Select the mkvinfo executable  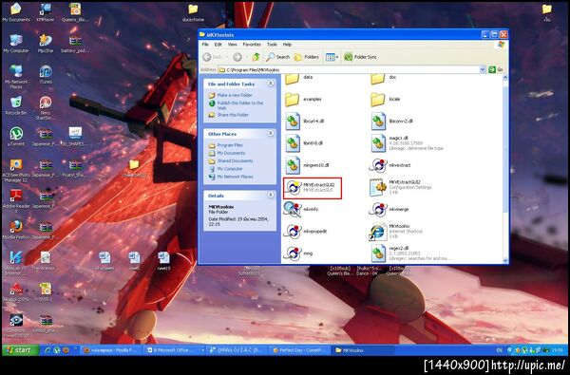[x=302, y=209]
